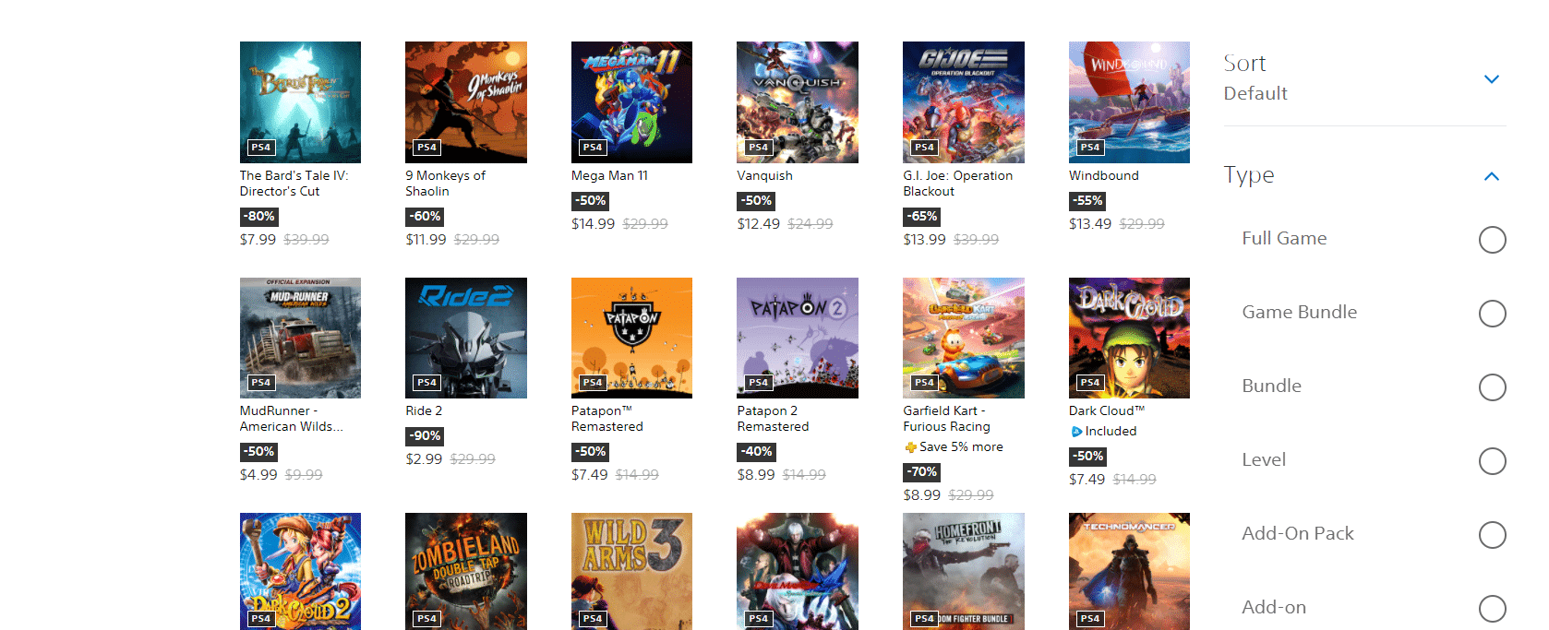Open the Windbound game thumbnail
Screen dimensions: 1549x630
1129,102
